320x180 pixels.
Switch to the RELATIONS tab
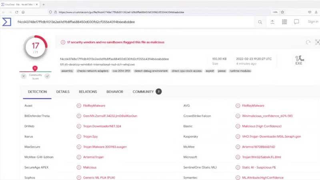pos(88,92)
